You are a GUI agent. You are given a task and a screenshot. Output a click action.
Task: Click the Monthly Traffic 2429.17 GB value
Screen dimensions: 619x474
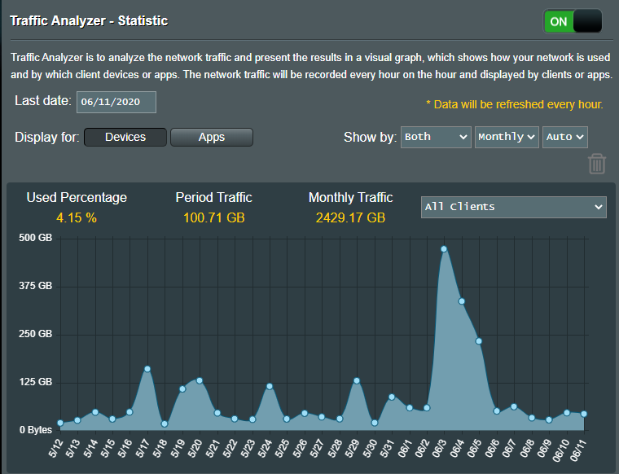click(x=350, y=217)
